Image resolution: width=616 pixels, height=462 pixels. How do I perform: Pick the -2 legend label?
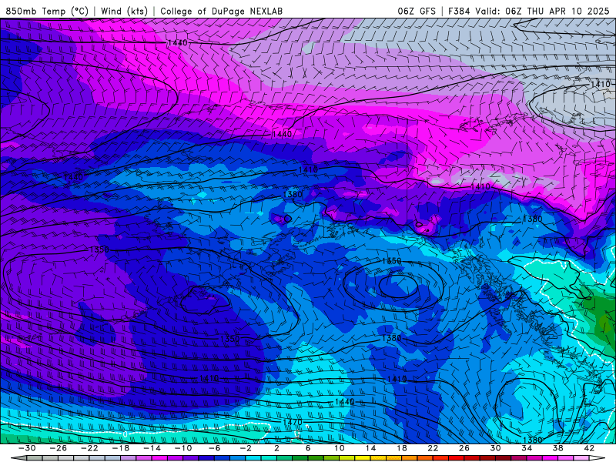point(246,448)
